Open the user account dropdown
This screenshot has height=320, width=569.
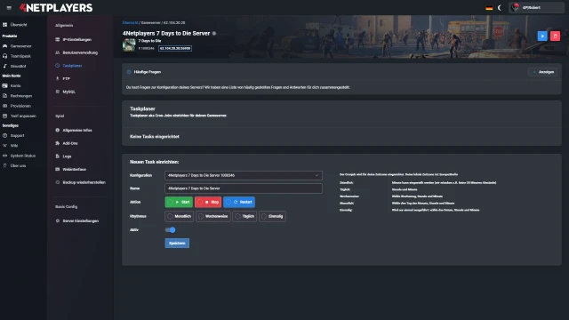[x=536, y=8]
